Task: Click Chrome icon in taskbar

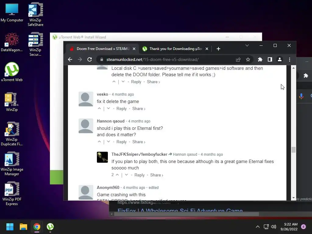Action: tap(37, 227)
